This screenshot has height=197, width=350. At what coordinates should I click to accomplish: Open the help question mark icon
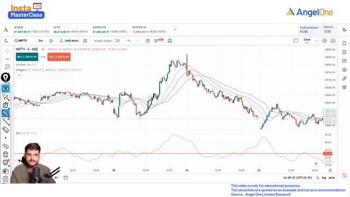[x=148, y=40]
